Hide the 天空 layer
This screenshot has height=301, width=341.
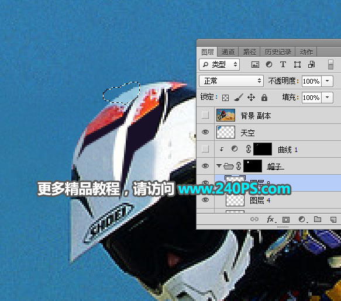[x=205, y=132]
